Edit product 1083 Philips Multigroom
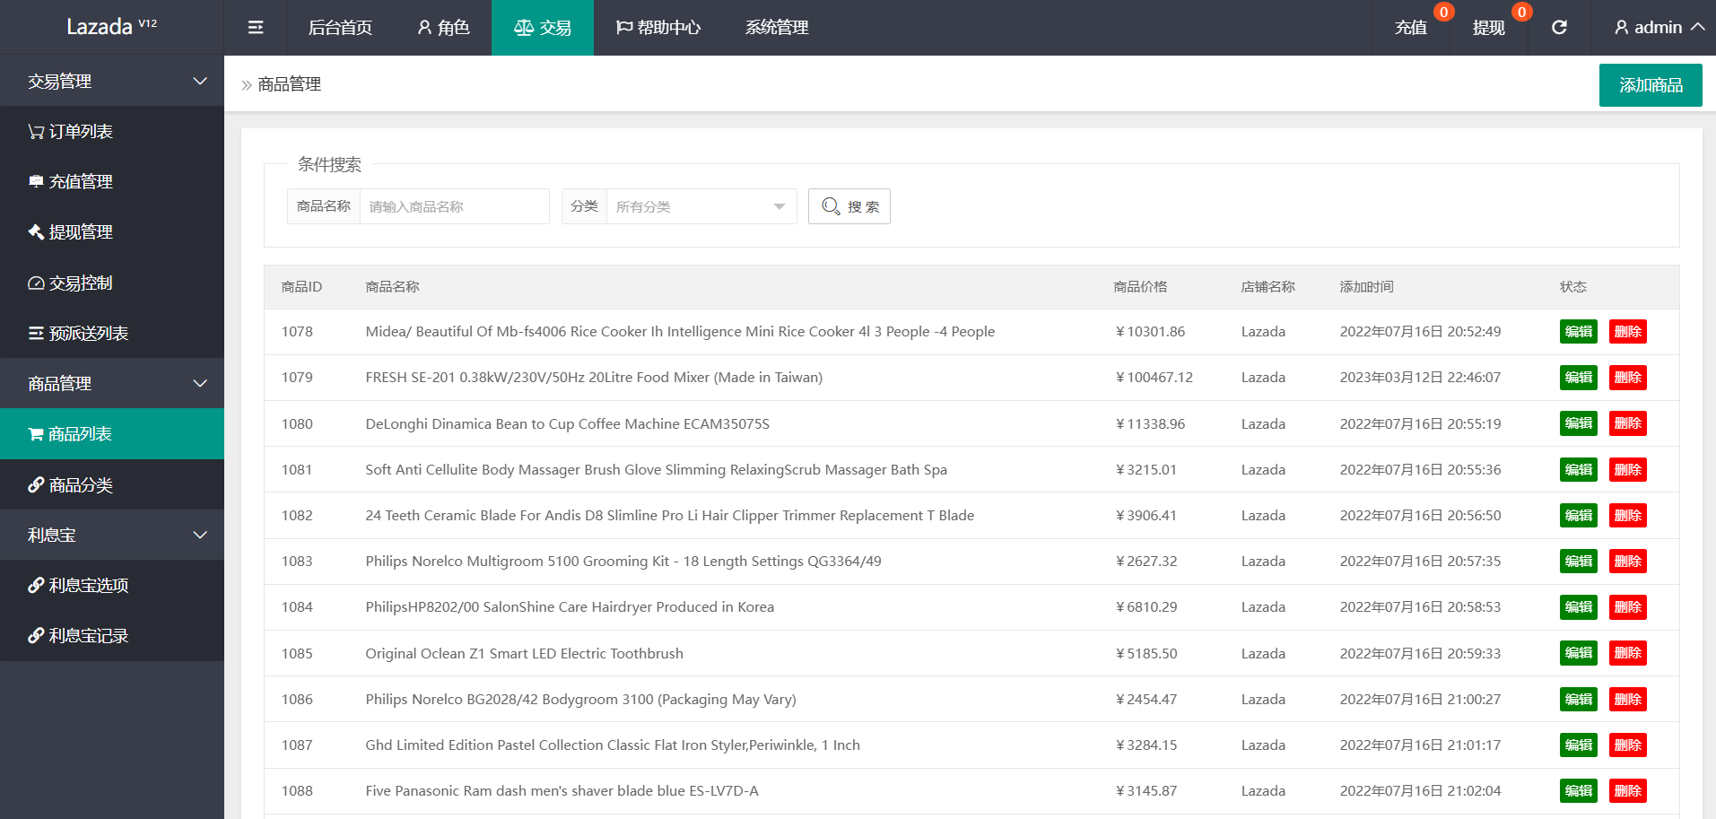Screen dimensions: 1716x819 click(x=1579, y=562)
